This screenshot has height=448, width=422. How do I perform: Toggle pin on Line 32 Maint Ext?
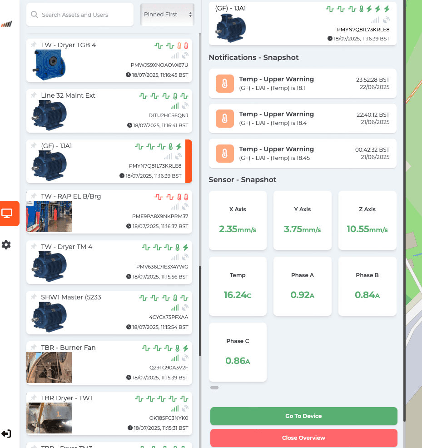coord(34,95)
